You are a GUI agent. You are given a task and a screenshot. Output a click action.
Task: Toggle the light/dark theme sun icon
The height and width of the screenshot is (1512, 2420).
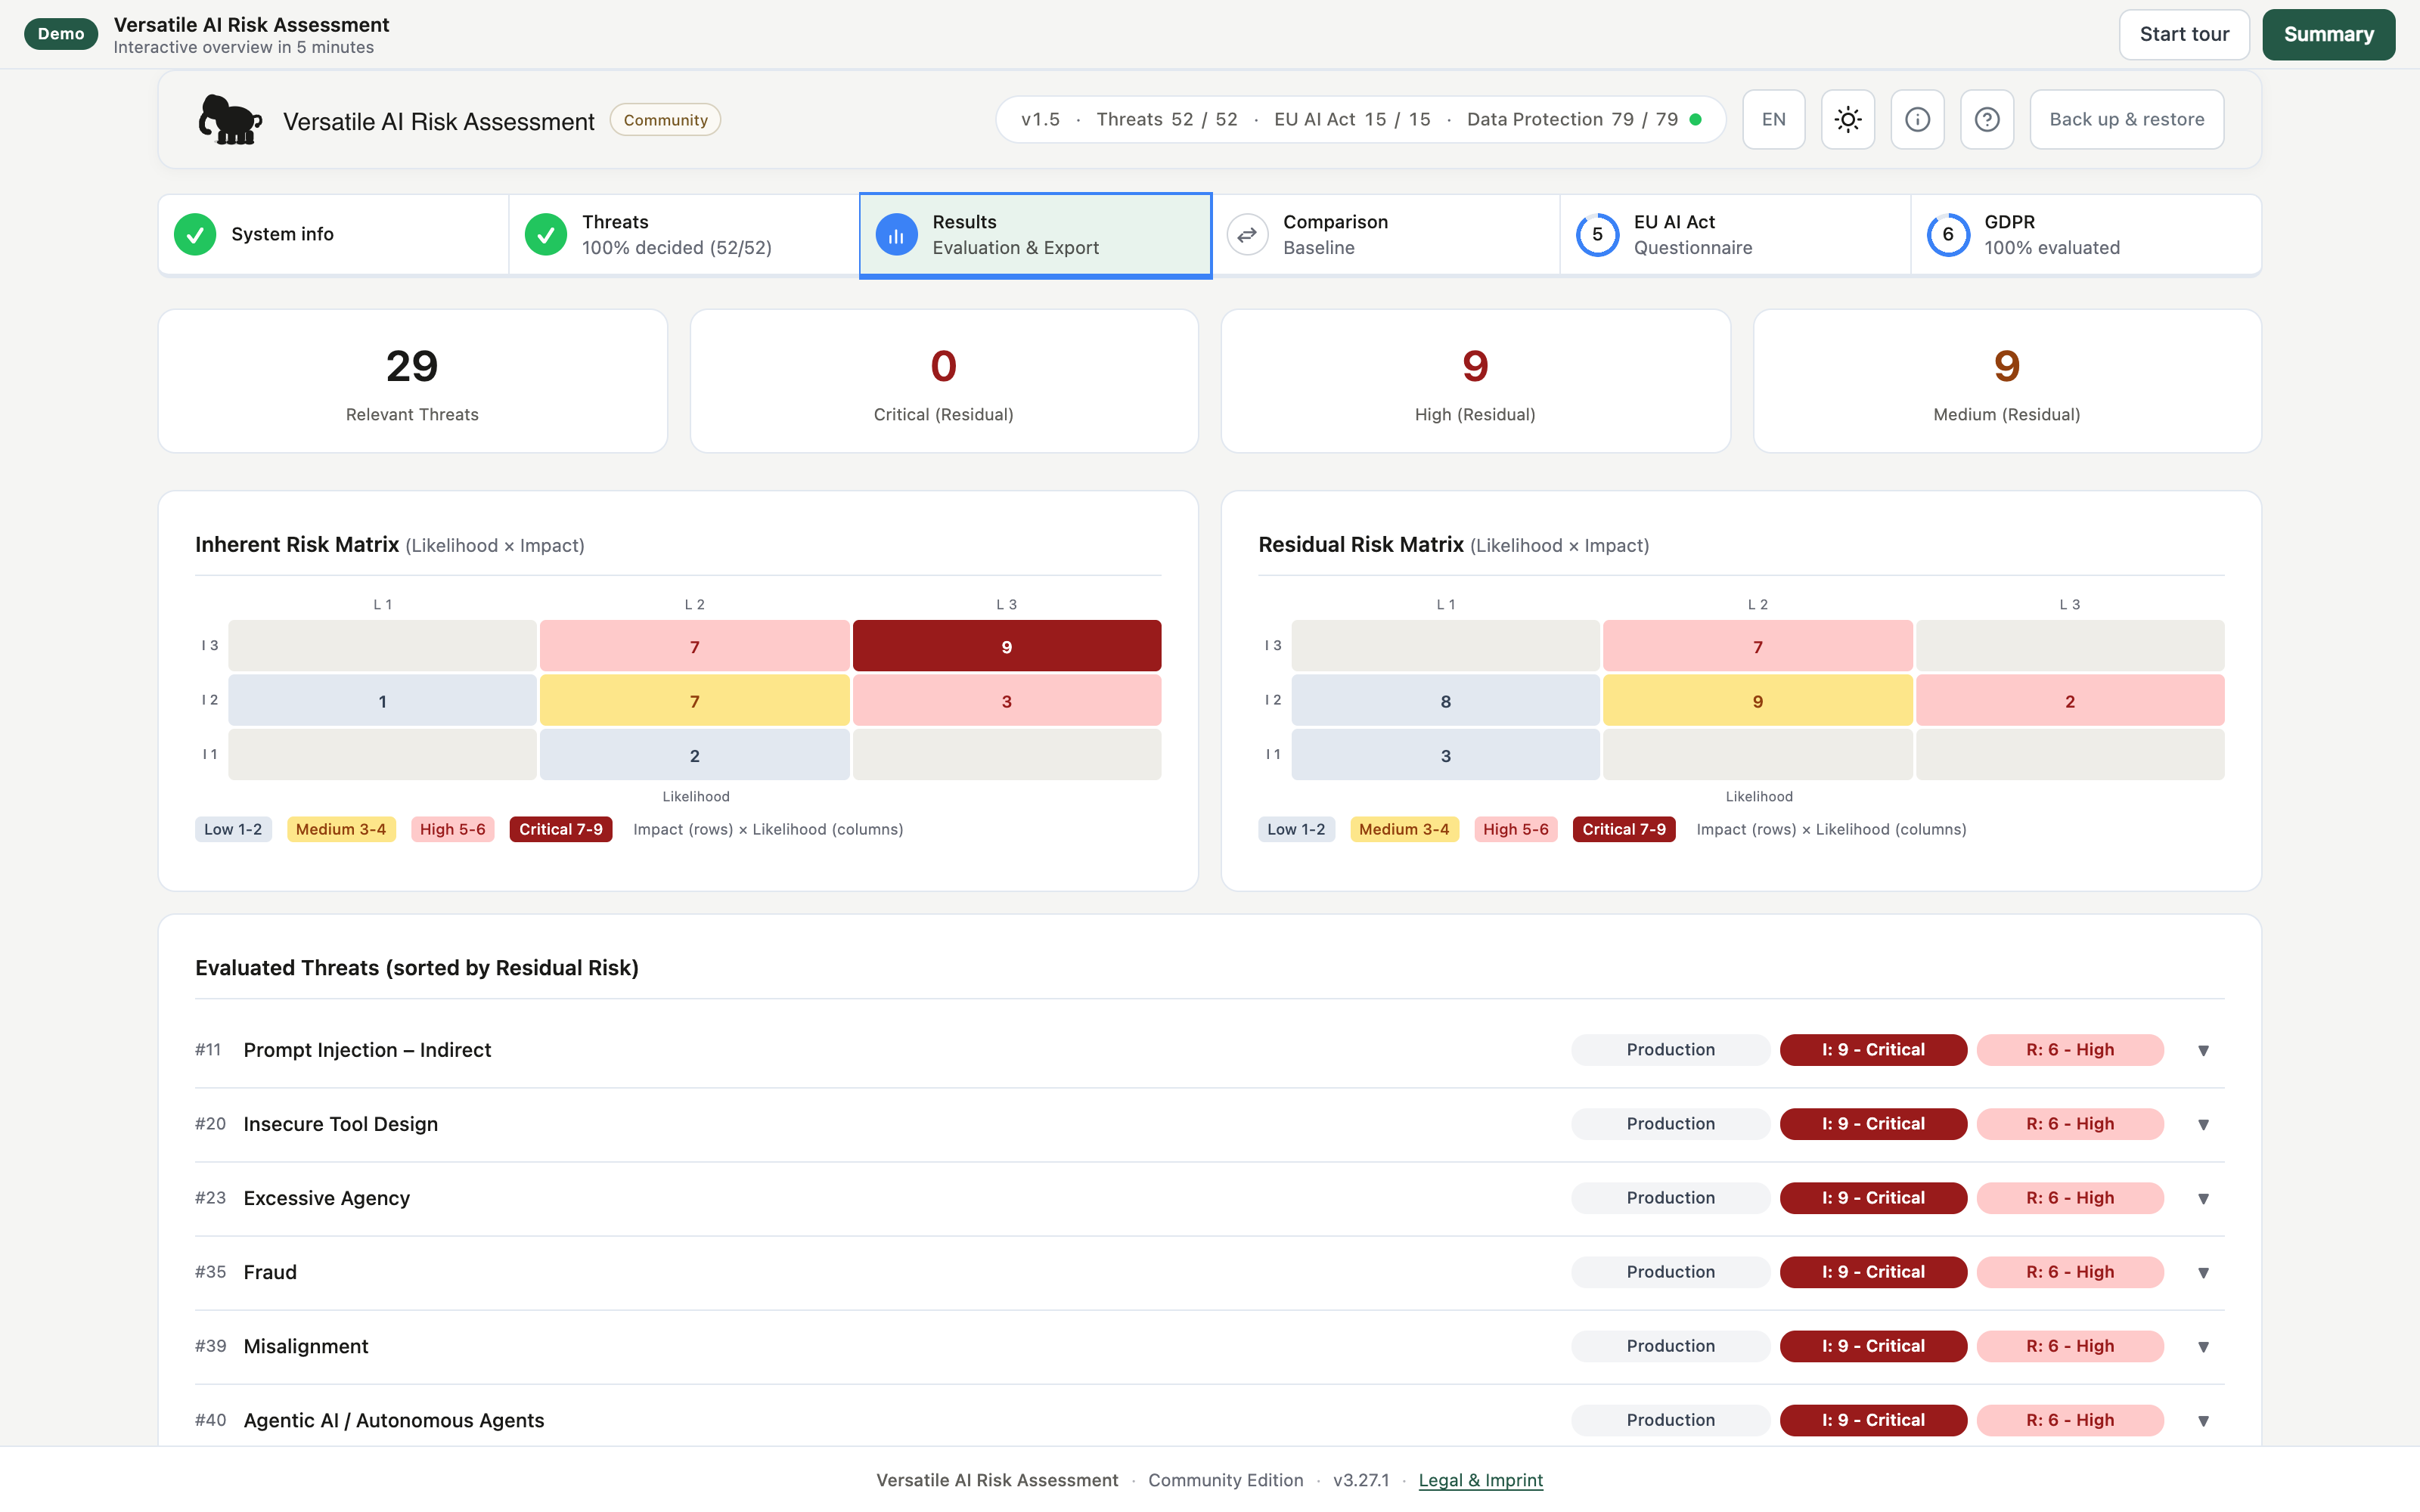[1847, 120]
